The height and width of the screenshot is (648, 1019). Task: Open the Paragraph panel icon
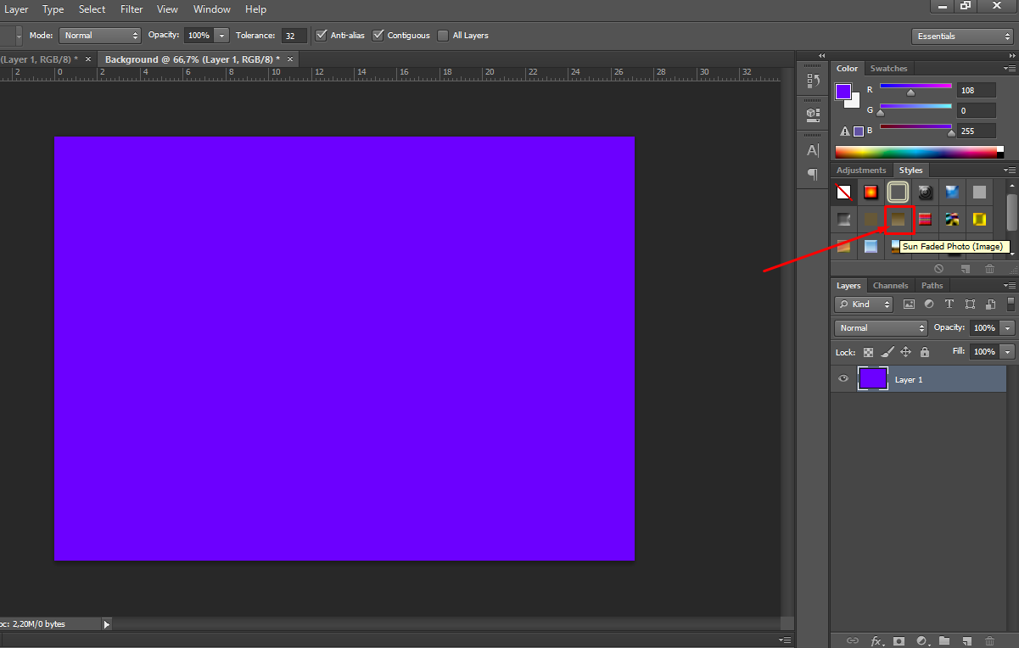tap(812, 174)
